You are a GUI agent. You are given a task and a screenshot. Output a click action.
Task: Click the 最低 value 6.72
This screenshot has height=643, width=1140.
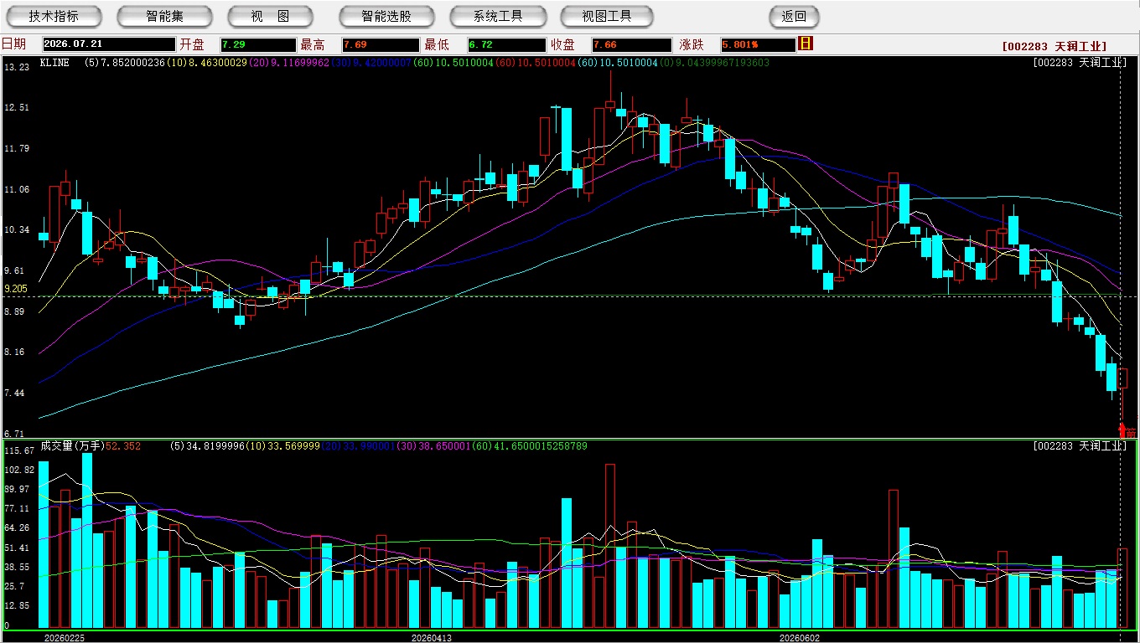[507, 44]
